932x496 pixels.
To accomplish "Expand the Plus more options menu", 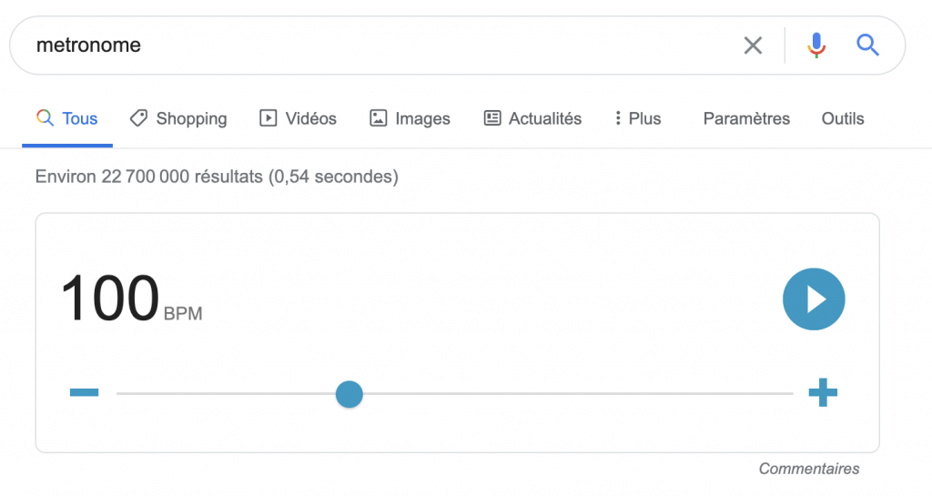I will (637, 118).
